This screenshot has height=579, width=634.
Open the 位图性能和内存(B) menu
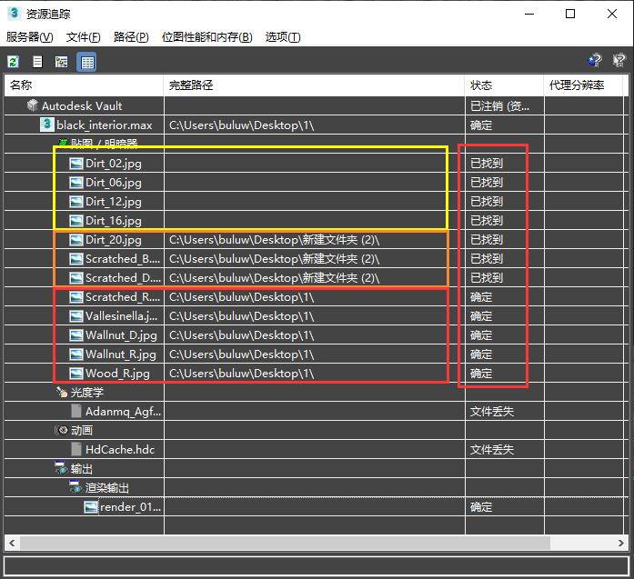[207, 37]
